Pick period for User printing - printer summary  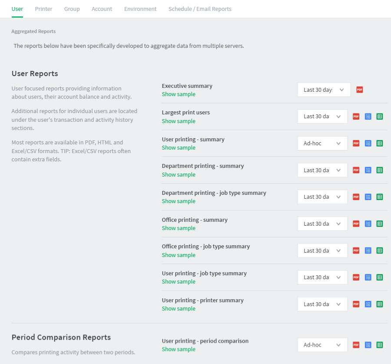(x=322, y=304)
